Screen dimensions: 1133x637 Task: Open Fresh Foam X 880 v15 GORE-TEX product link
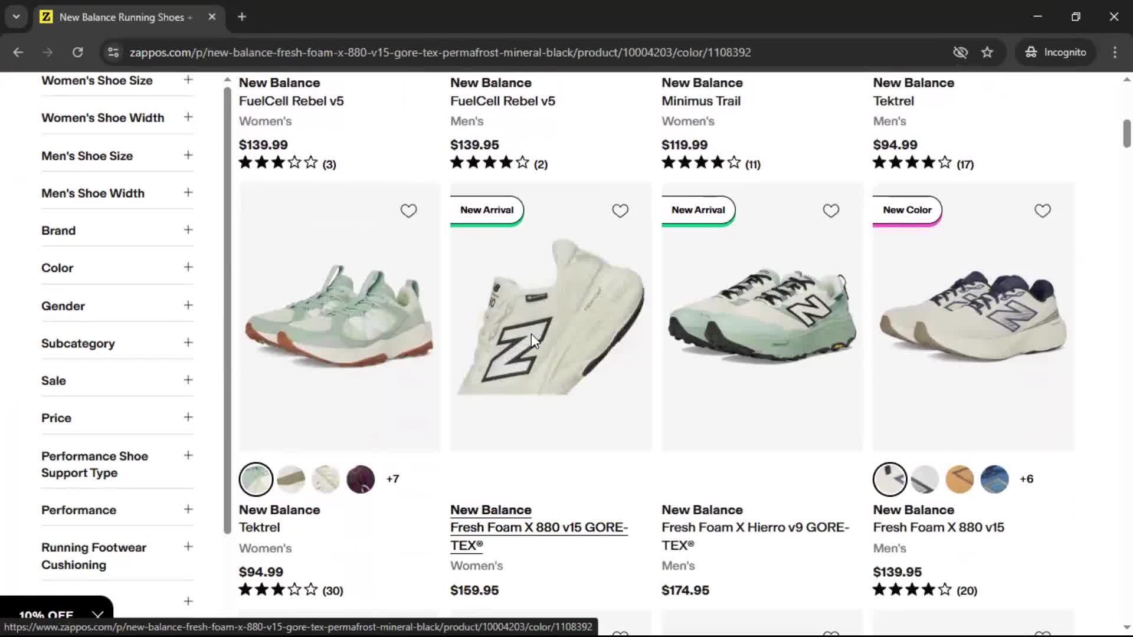[539, 536]
